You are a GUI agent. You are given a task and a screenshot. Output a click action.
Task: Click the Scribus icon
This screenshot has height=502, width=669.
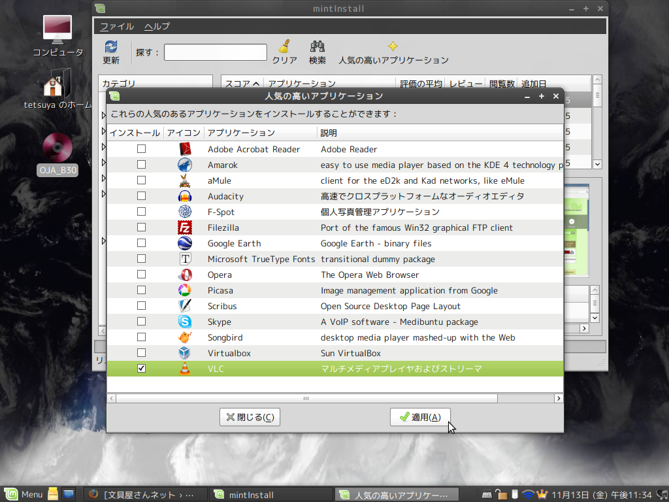coord(185,306)
